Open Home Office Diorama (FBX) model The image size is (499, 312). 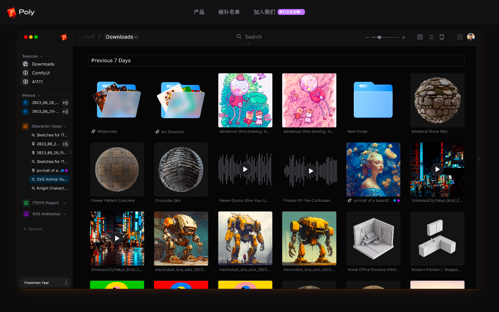(373, 239)
